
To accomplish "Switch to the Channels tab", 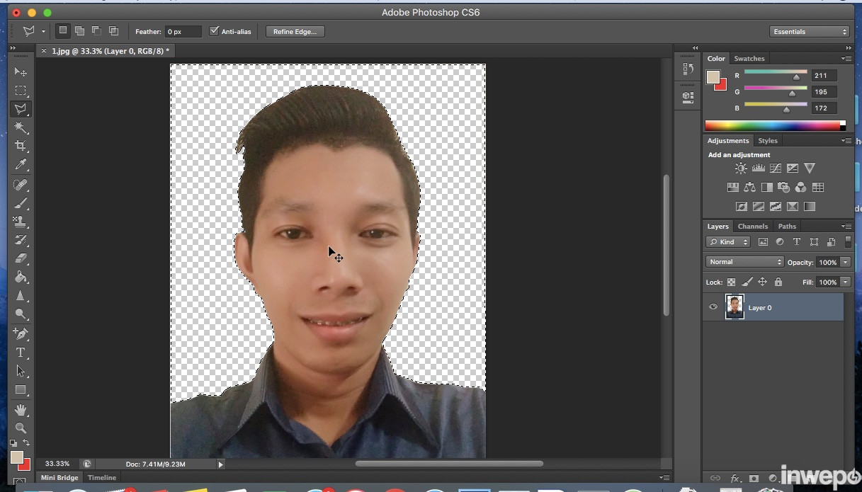I will (752, 227).
